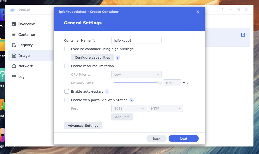Open the Registry section in sidebar

25,45
